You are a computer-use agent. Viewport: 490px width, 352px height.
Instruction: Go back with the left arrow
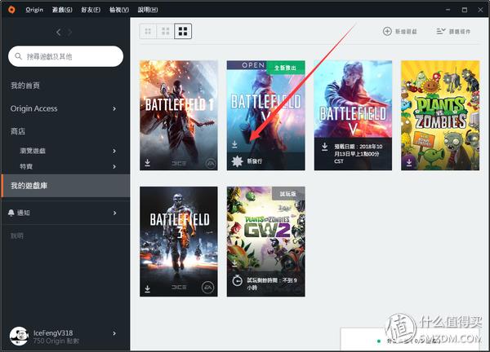[59, 32]
